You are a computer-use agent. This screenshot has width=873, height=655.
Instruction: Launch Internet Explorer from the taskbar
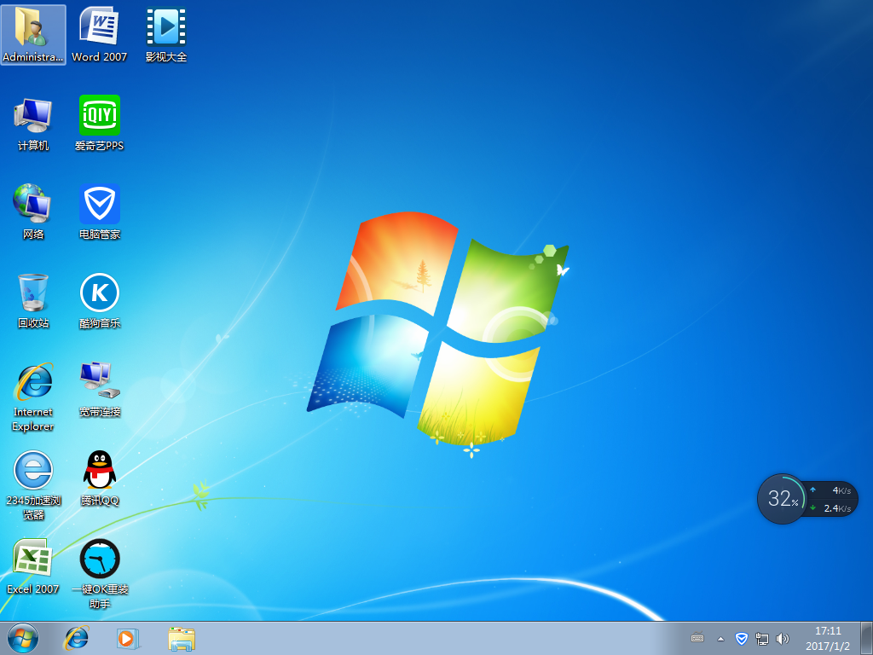tap(77, 638)
